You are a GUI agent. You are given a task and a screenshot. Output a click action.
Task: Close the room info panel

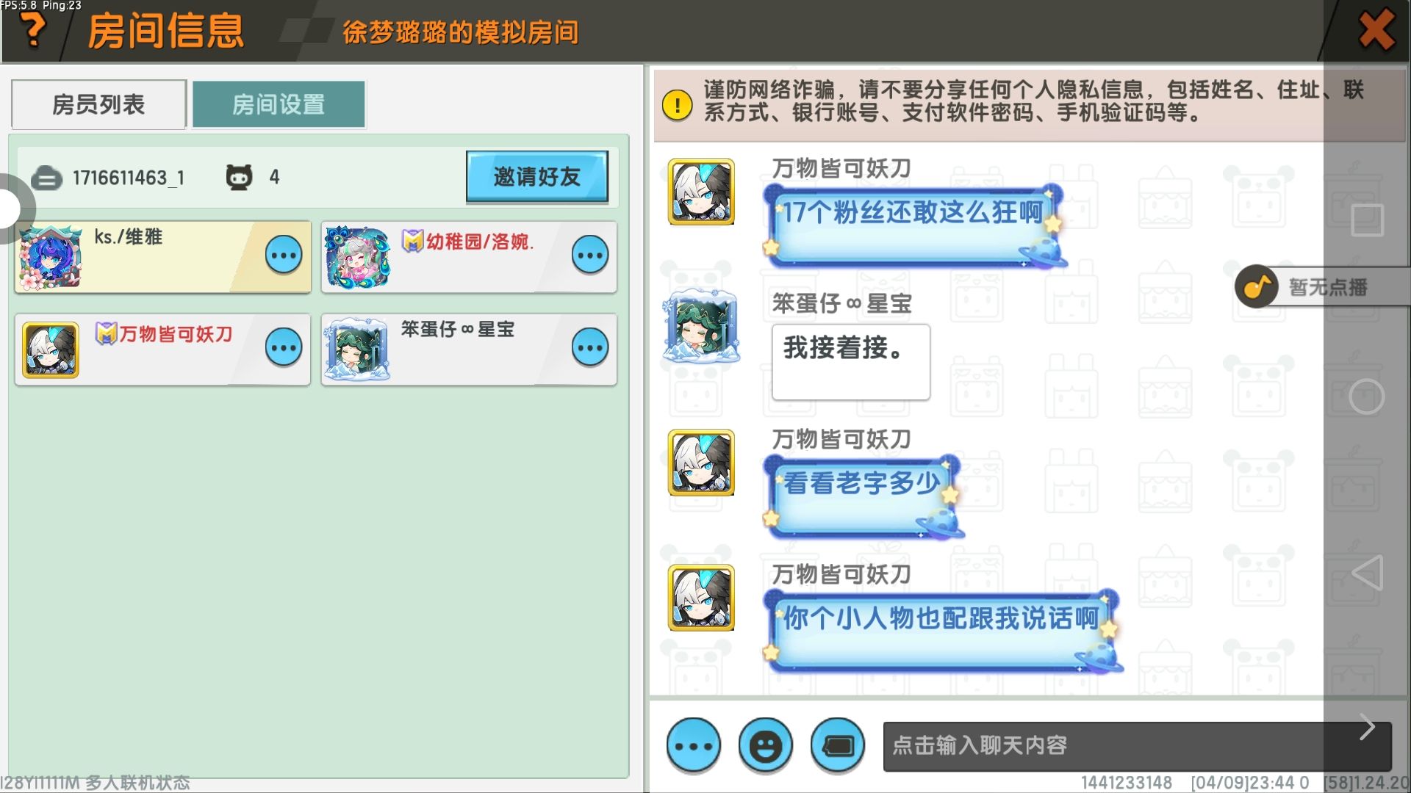1376,30
